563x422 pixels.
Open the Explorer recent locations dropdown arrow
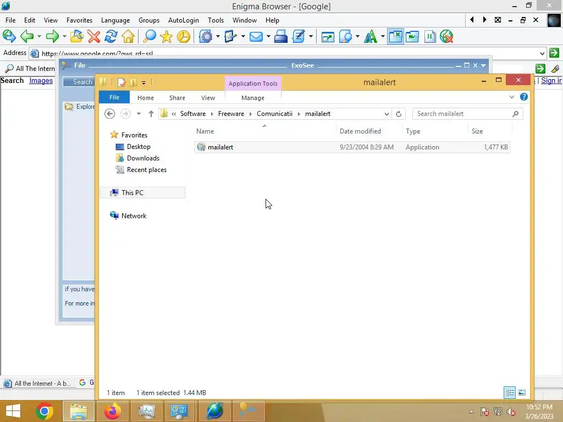pyautogui.click(x=139, y=114)
